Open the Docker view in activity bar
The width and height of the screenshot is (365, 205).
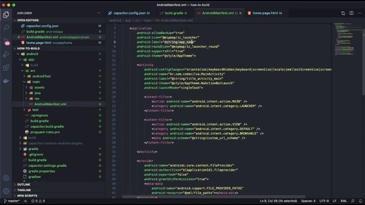tap(6, 81)
